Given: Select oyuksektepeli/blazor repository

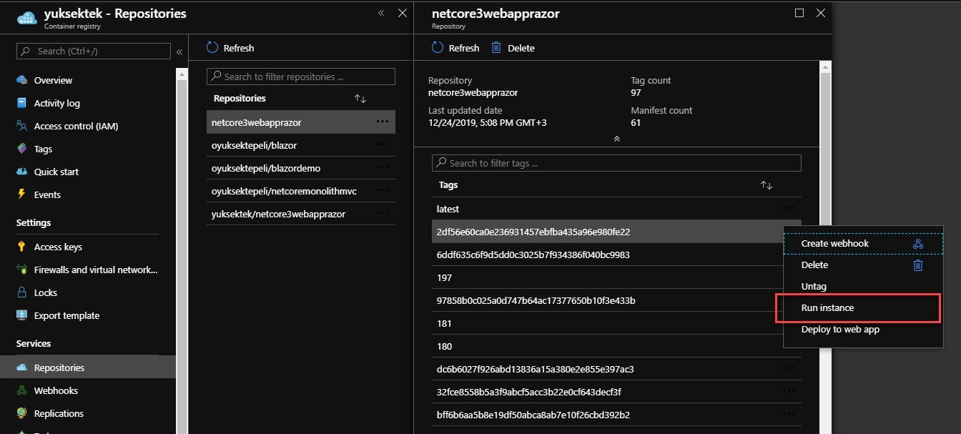Looking at the screenshot, I should point(301,145).
